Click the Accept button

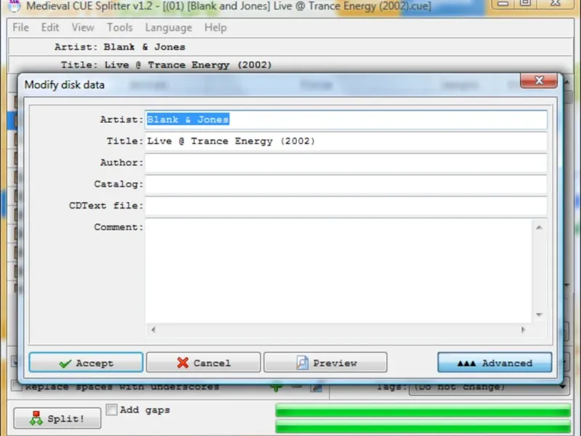tap(86, 363)
